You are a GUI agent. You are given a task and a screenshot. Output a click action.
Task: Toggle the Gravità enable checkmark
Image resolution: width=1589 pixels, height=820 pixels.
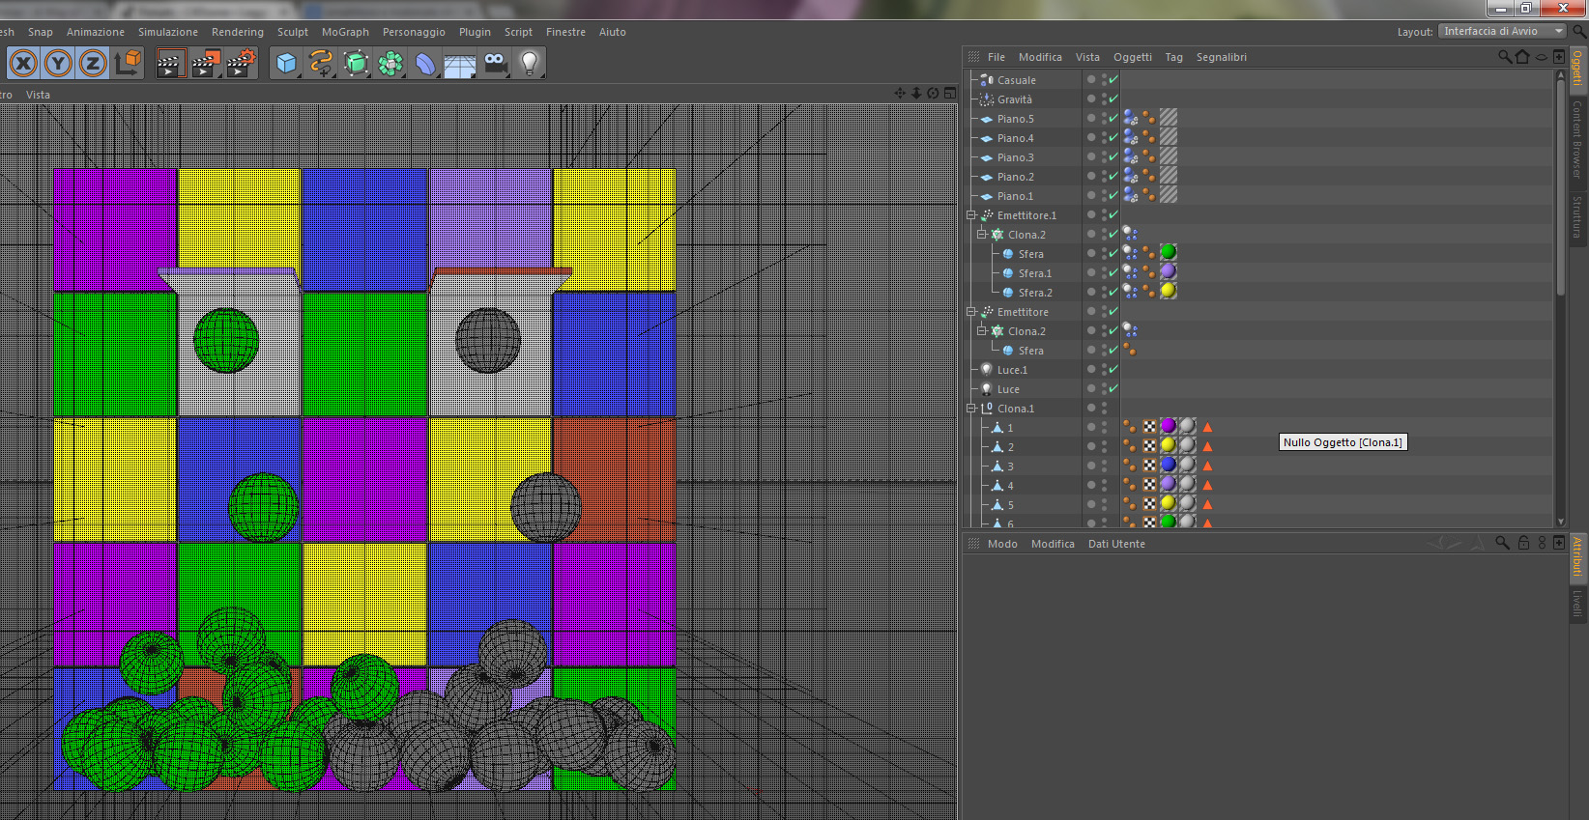pos(1113,99)
